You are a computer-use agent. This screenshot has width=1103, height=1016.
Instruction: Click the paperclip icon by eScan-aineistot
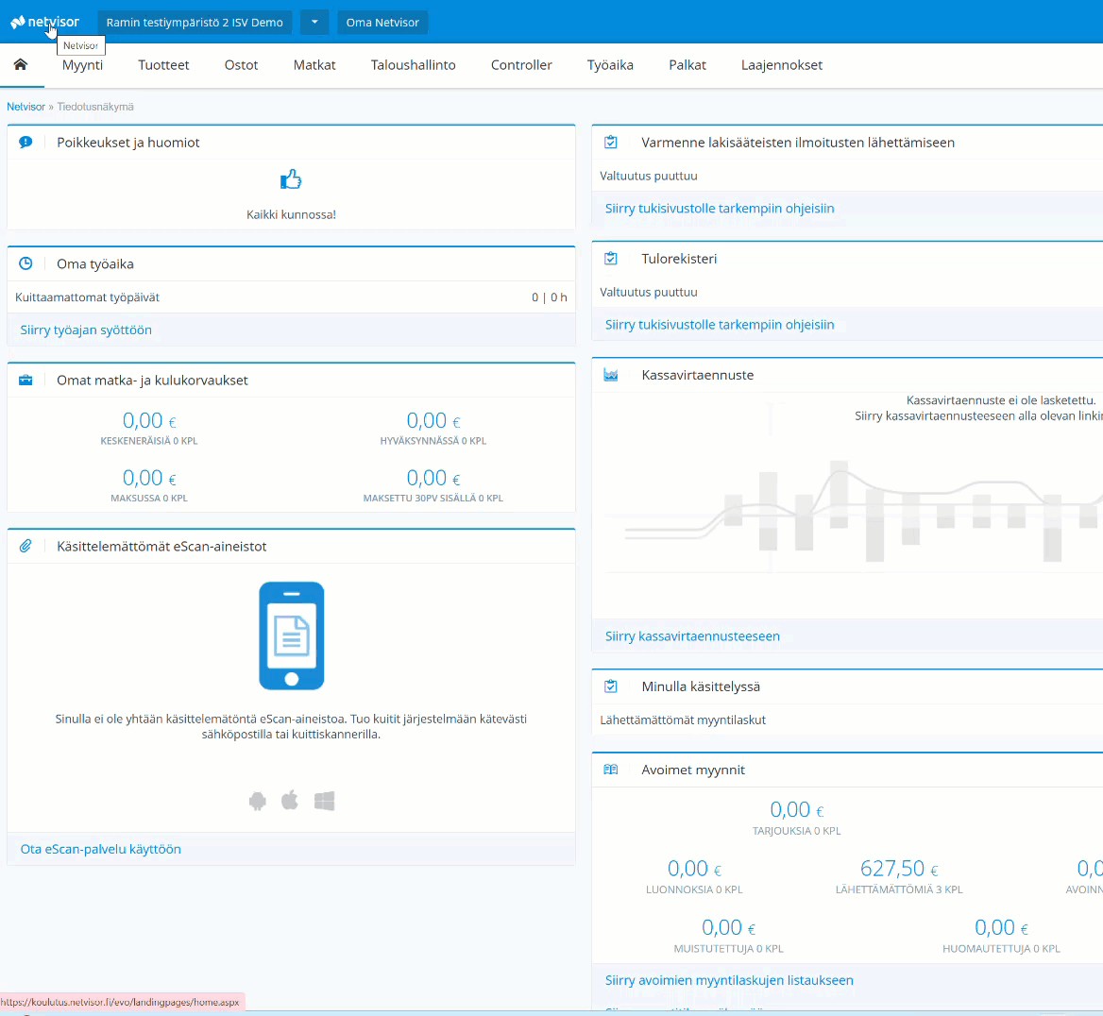(26, 546)
